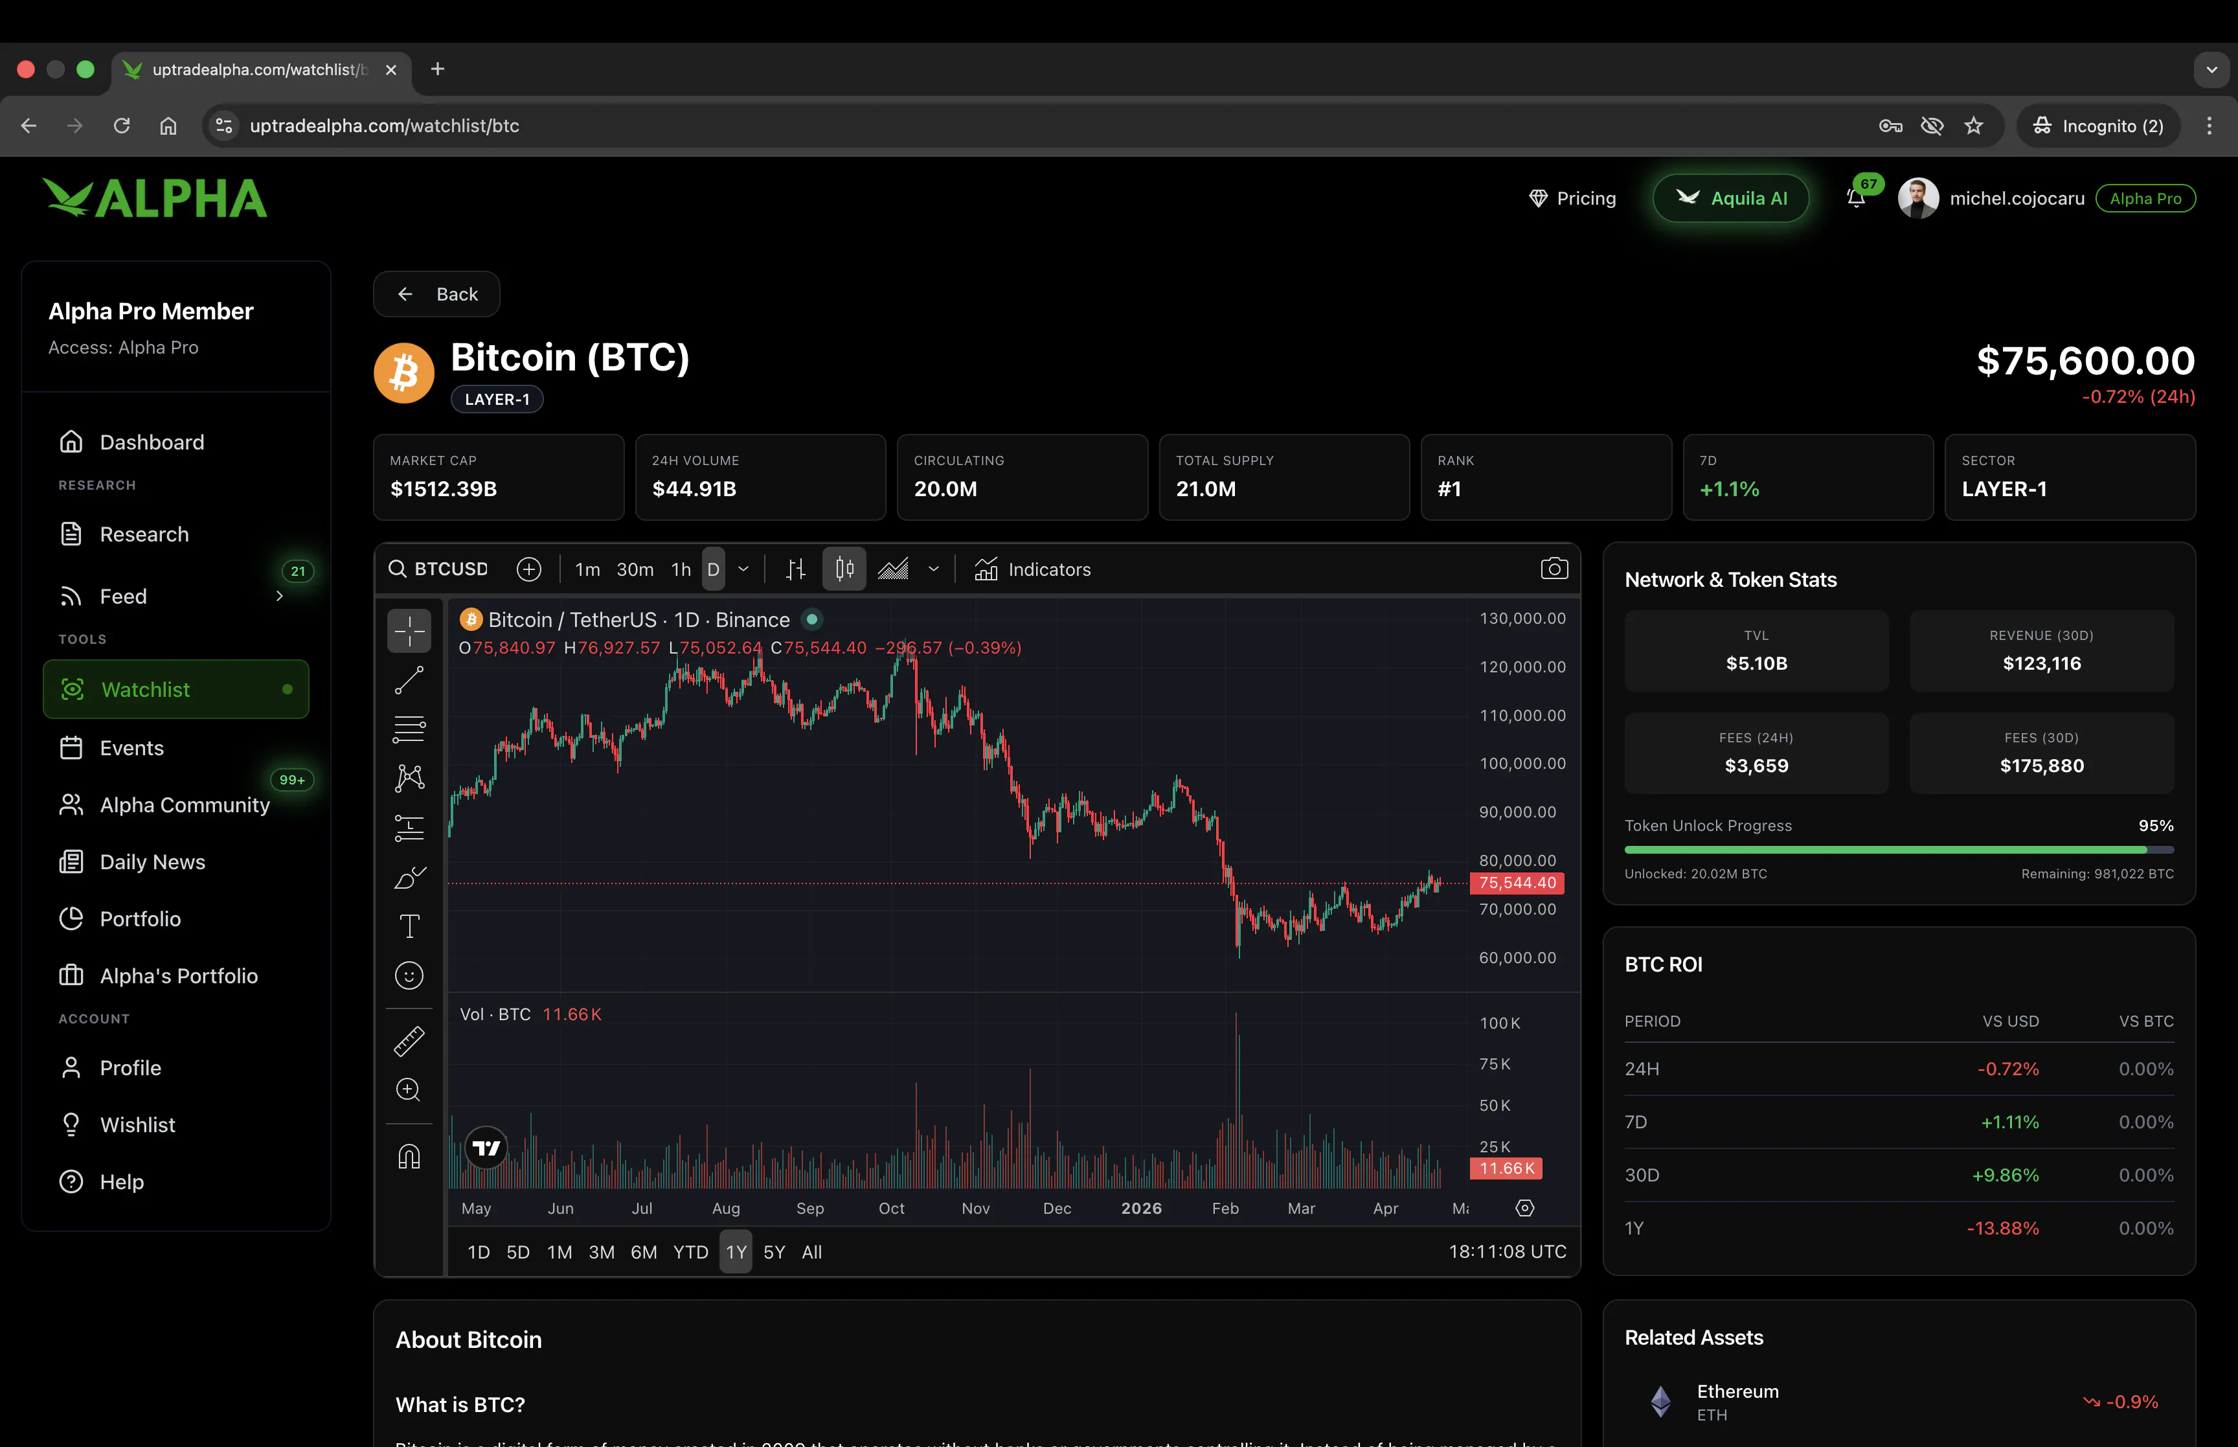Screen dimensions: 2238x1447
Task: Select the brush drawing tool
Action: pyautogui.click(x=409, y=878)
